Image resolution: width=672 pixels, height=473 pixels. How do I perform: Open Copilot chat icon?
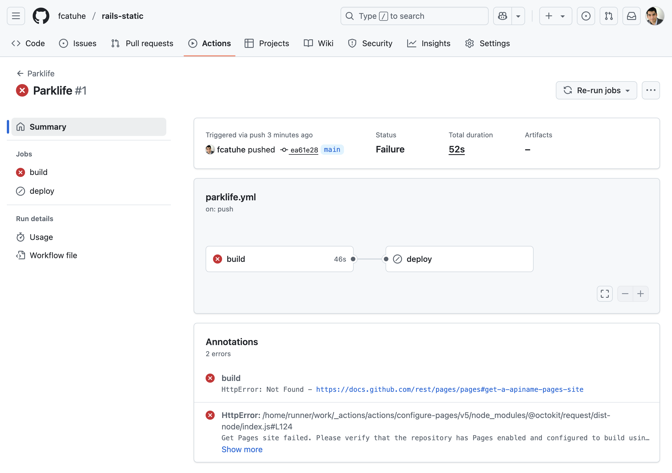[502, 16]
